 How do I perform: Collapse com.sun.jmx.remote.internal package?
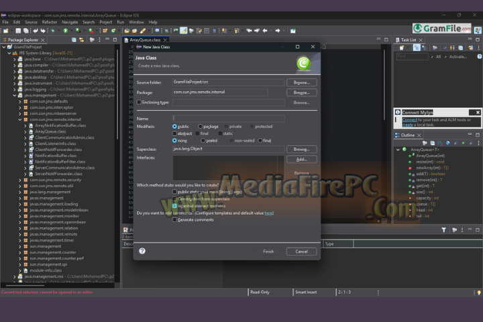coord(20,119)
